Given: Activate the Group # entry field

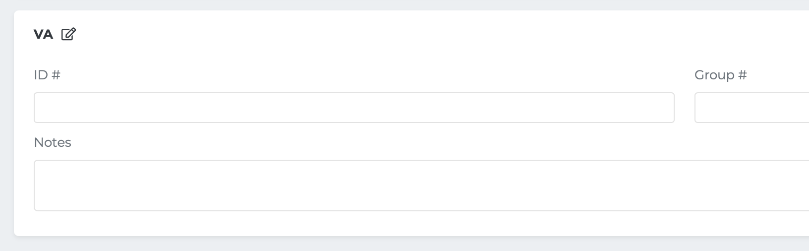Looking at the screenshot, I should tap(751, 108).
